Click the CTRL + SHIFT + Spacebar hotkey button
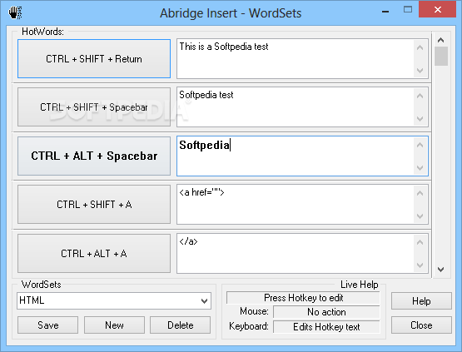The image size is (462, 352). click(x=94, y=107)
